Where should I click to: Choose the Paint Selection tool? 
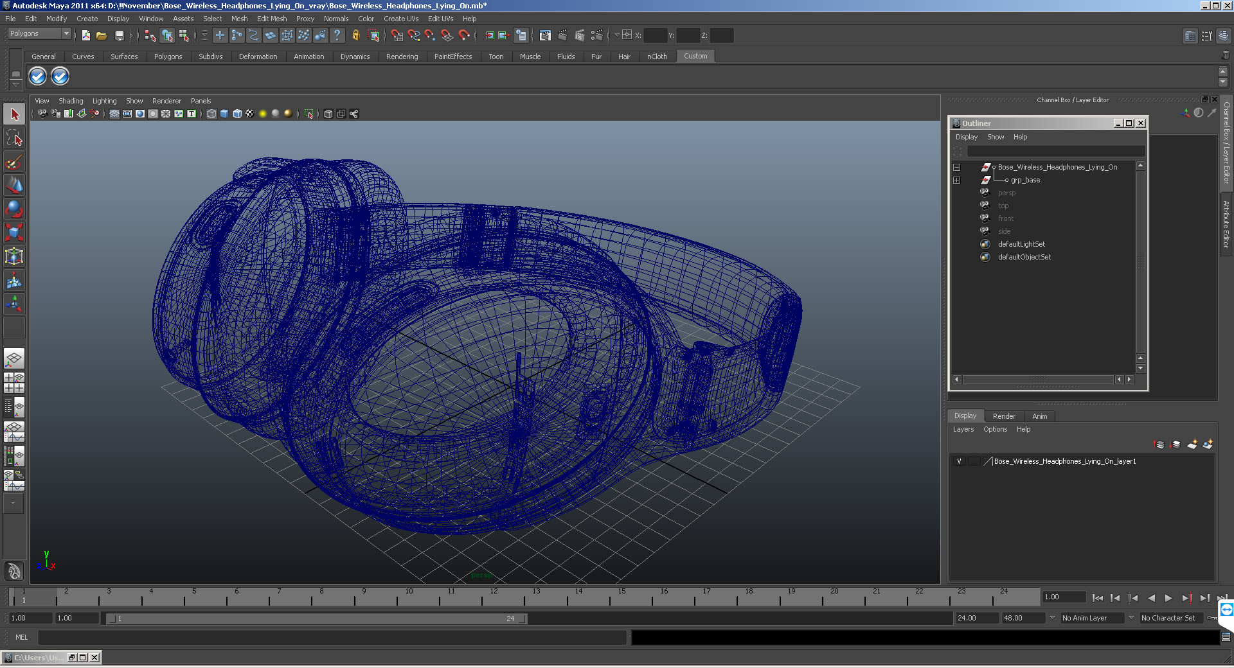coord(14,162)
